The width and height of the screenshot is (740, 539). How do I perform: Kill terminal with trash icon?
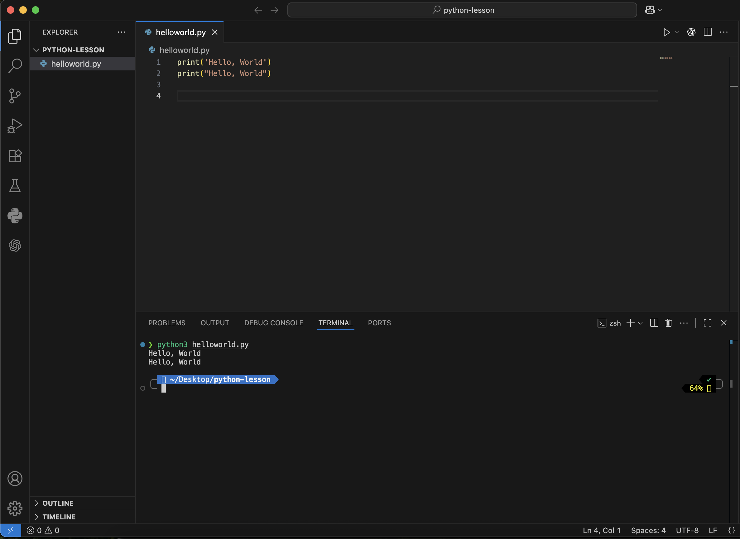(x=669, y=323)
